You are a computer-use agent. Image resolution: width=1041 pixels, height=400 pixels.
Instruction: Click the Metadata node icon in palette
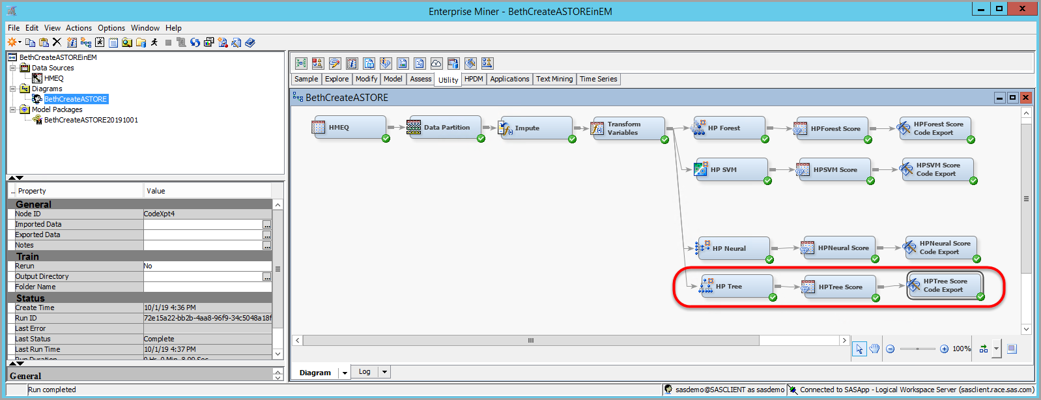coord(352,63)
